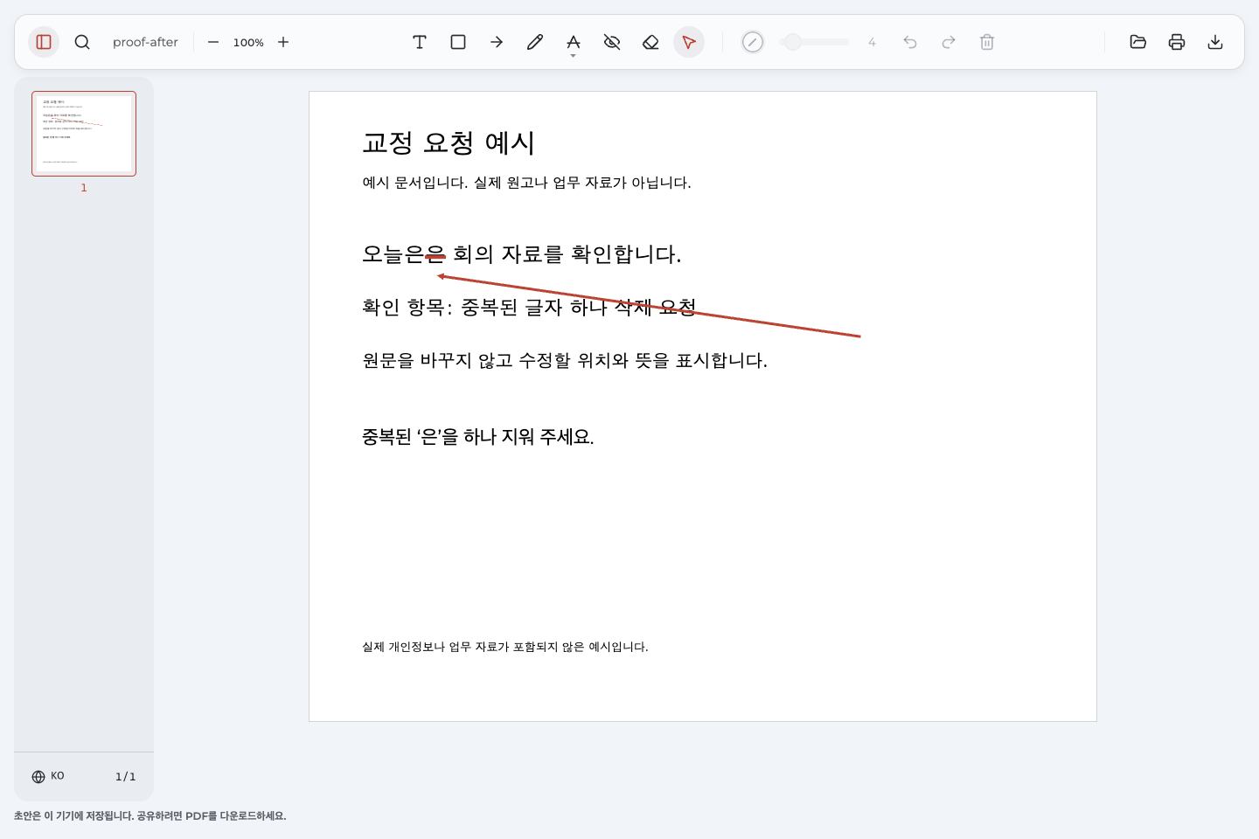Click page number 1 under thumbnail
The image size is (1259, 839).
tap(84, 188)
